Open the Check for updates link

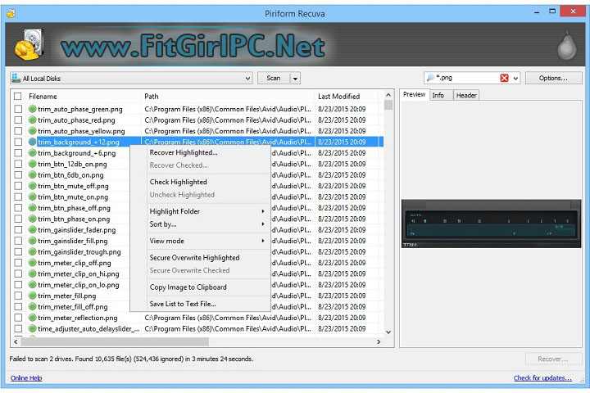[542, 378]
